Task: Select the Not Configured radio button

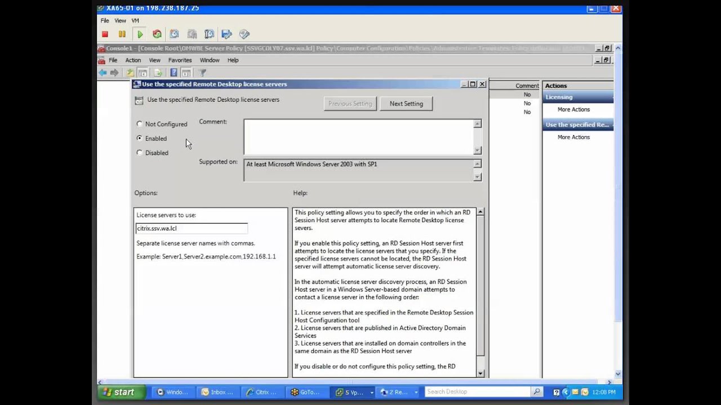Action: (140, 124)
